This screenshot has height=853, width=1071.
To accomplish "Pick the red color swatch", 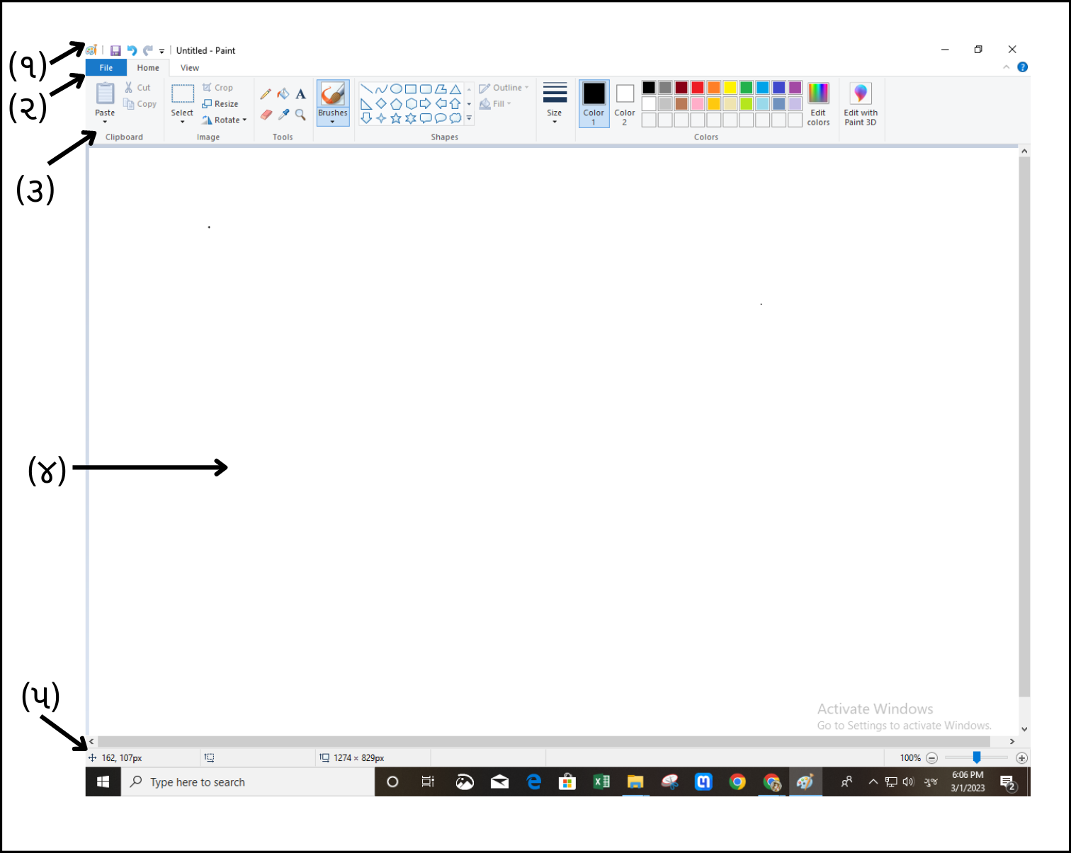I will 698,88.
